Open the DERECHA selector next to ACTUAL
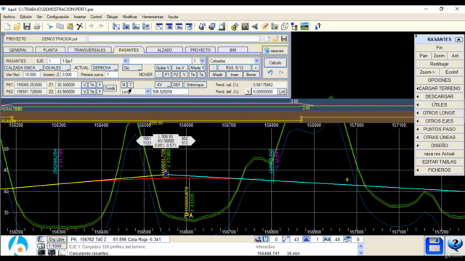Image resolution: width=465 pixels, height=261 pixels. [x=105, y=67]
